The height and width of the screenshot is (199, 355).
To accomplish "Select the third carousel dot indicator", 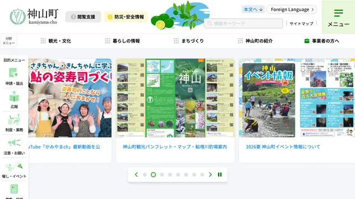I will 162,175.
